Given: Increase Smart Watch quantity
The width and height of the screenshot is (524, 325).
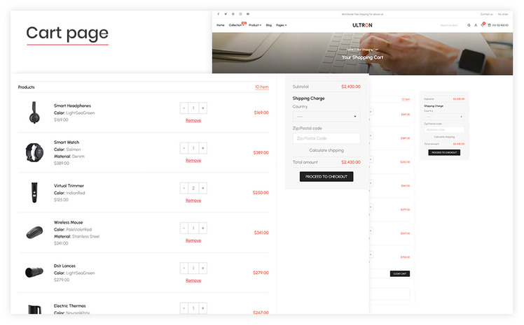Looking at the screenshot, I should tap(203, 148).
